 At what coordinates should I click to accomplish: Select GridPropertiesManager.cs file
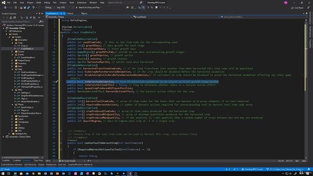[x=32, y=75]
